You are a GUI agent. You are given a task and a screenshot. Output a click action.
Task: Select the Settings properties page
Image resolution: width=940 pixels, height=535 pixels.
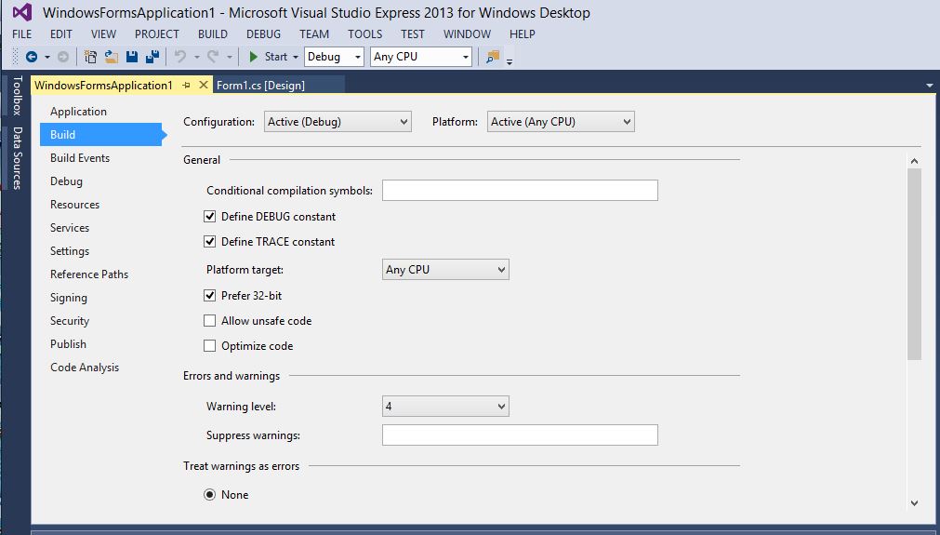(x=70, y=251)
